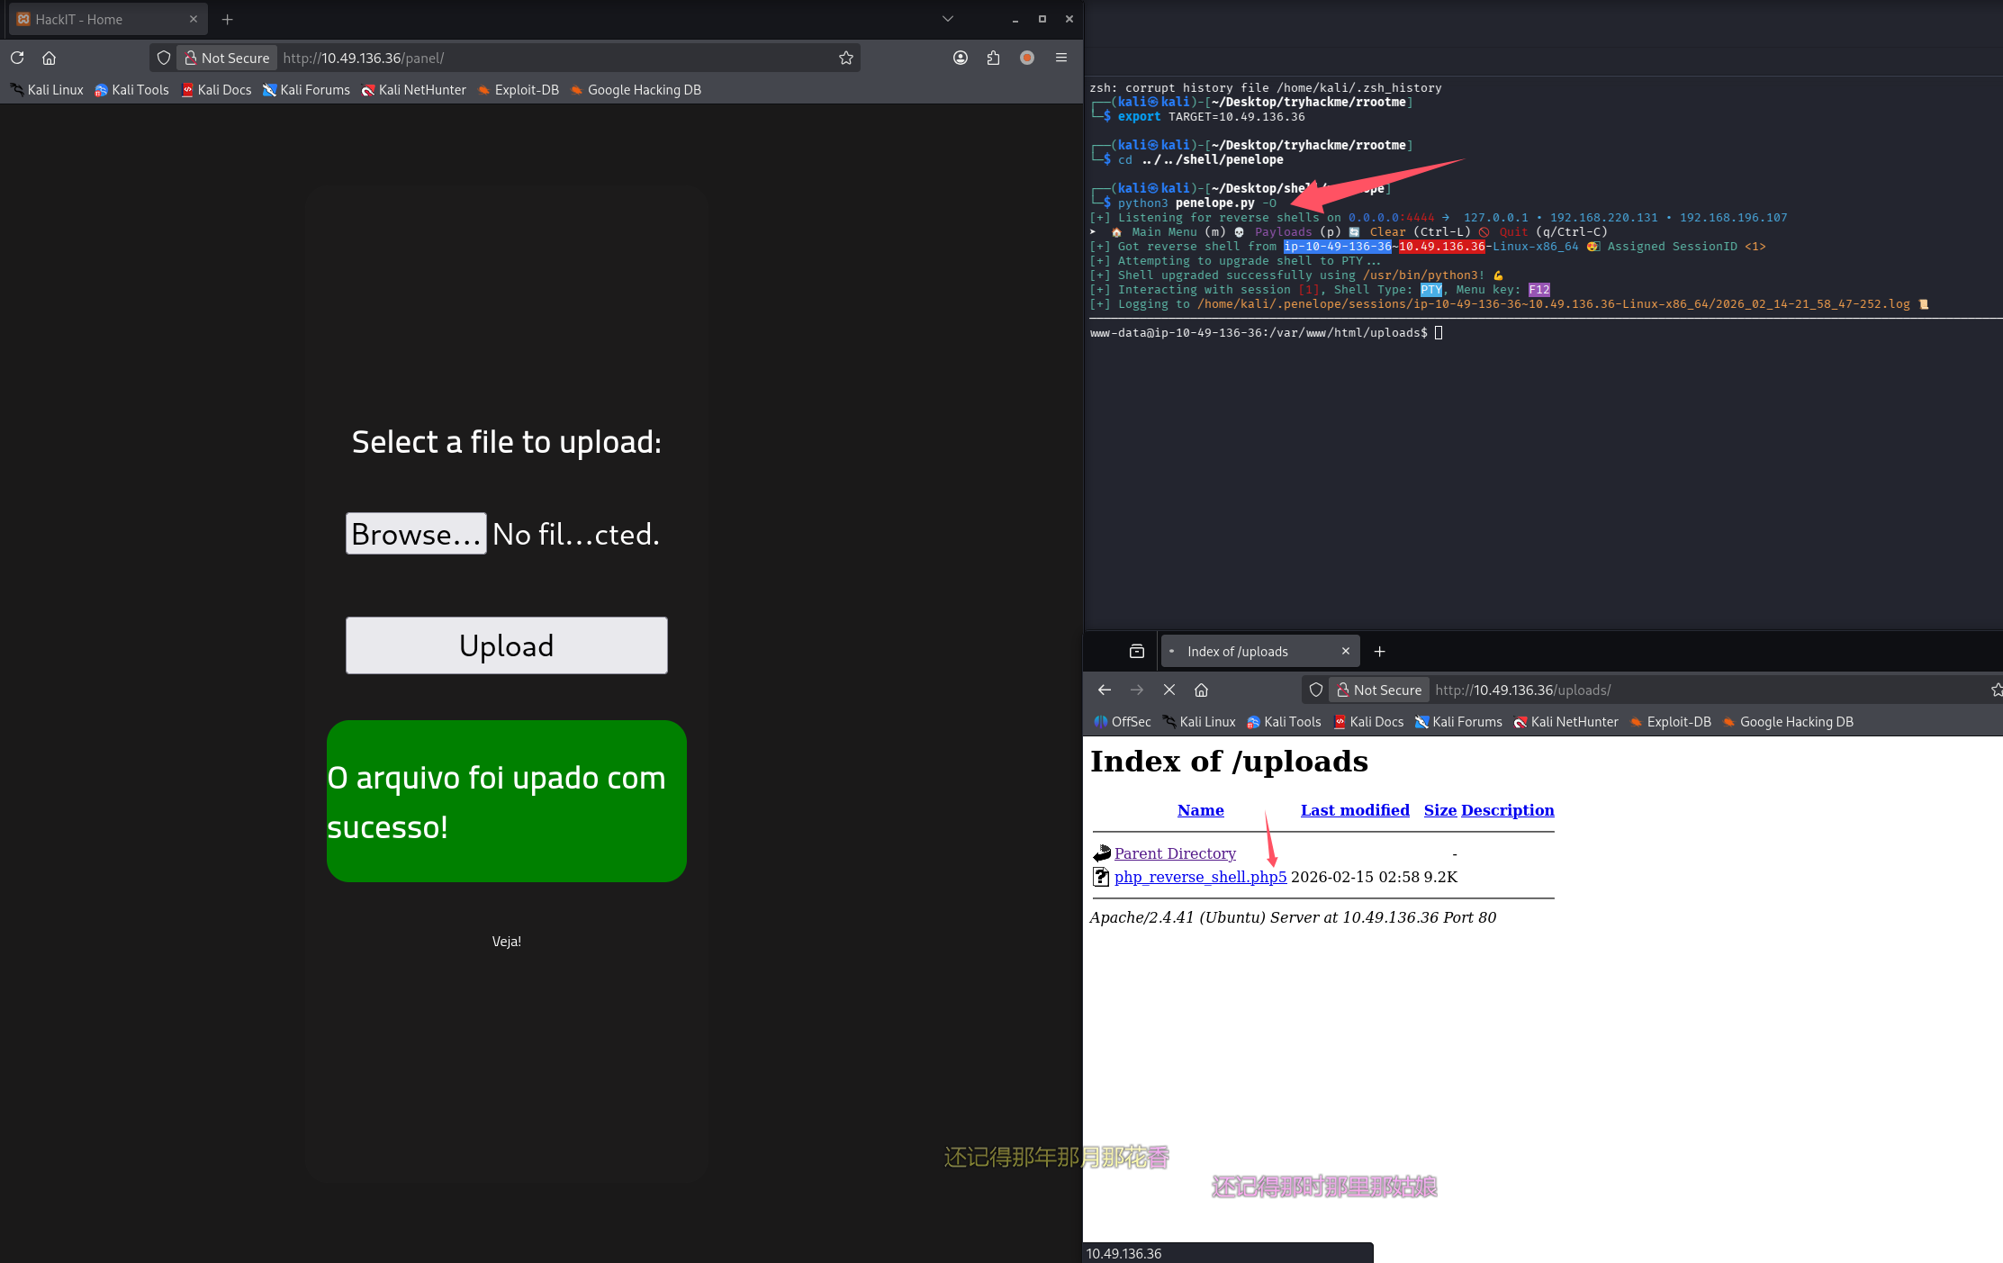
Task: Open the Firefox hamburger application menu
Action: [x=1061, y=58]
